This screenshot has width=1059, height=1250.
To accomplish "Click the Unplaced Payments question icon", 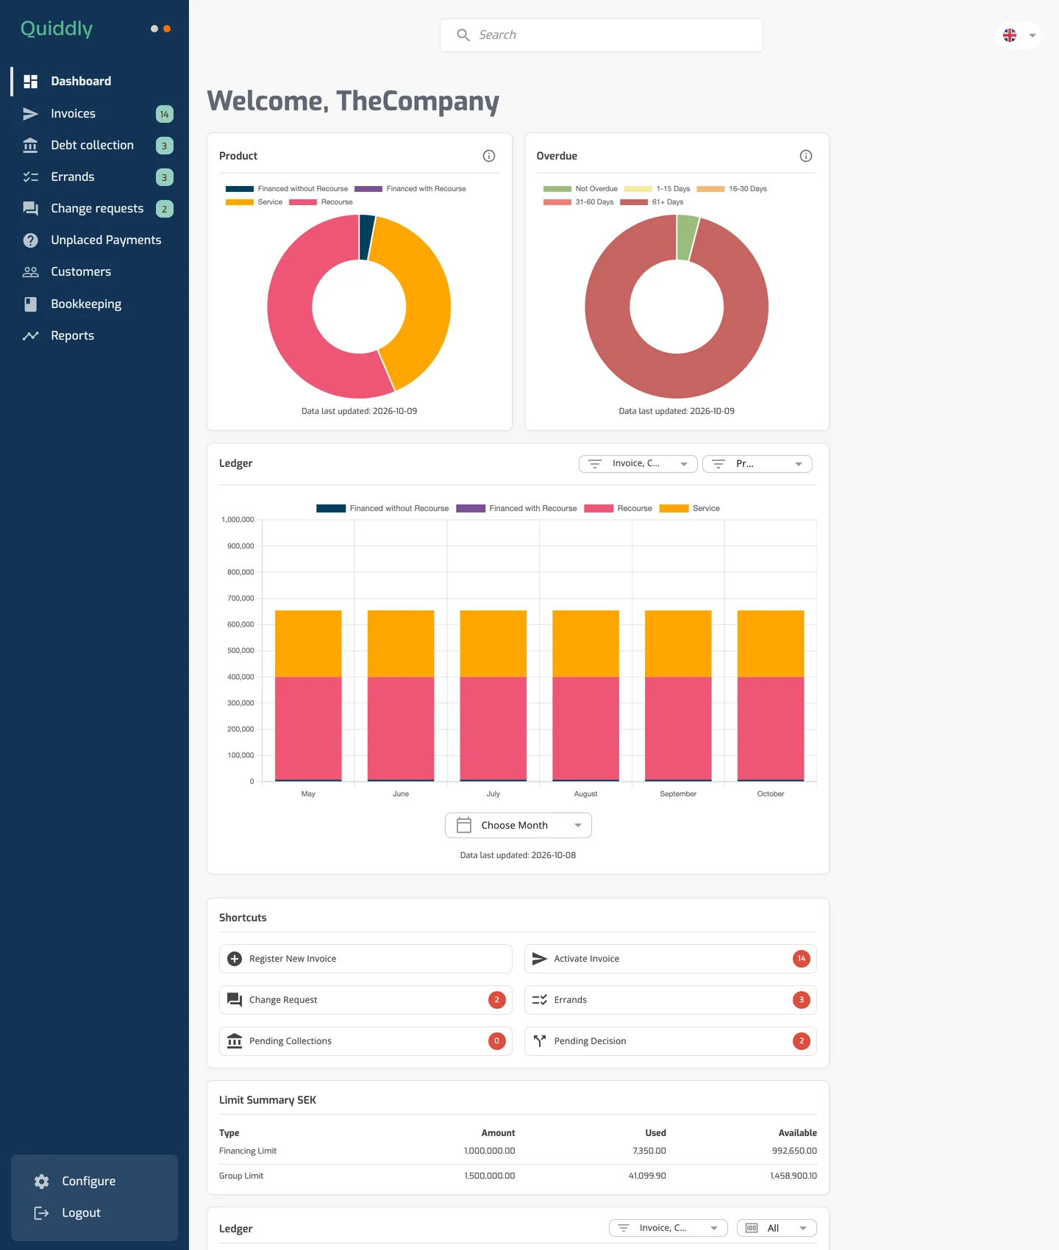I will point(30,240).
